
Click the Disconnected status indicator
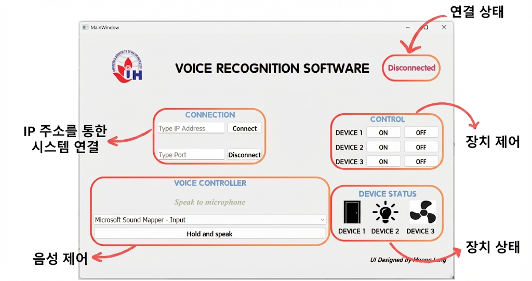[411, 68]
